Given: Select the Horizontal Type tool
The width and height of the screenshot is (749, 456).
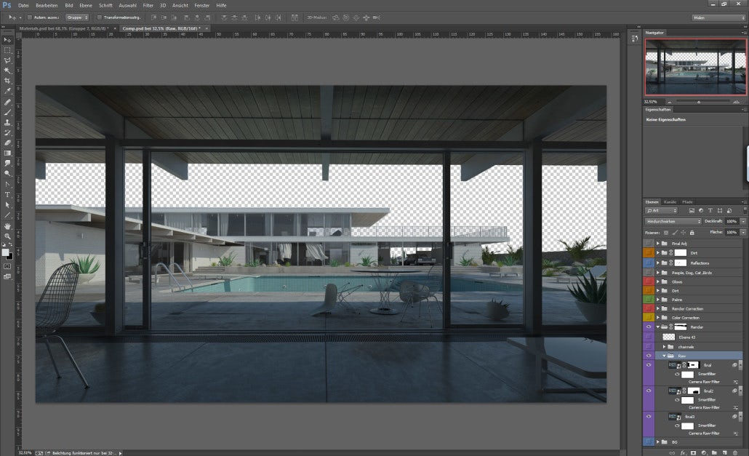Looking at the screenshot, I should pos(7,195).
